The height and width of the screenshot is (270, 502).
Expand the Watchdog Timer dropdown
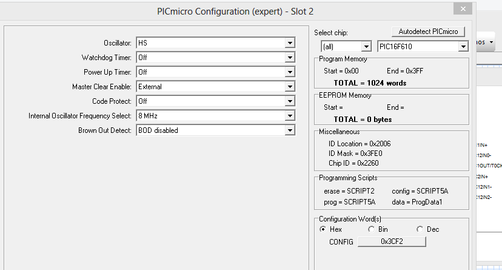point(290,58)
